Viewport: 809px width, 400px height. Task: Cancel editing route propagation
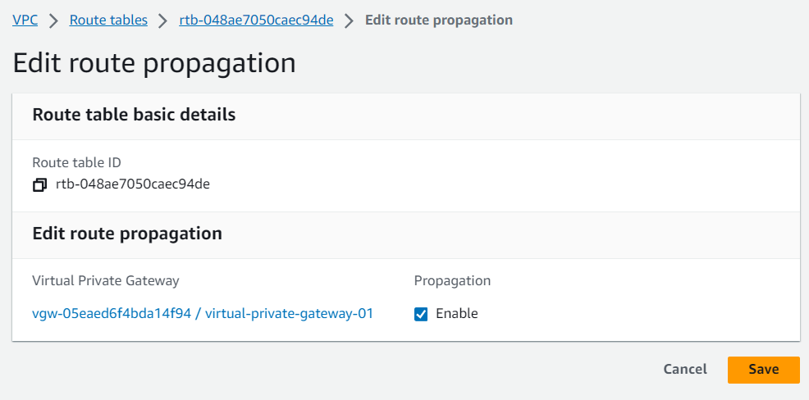685,370
